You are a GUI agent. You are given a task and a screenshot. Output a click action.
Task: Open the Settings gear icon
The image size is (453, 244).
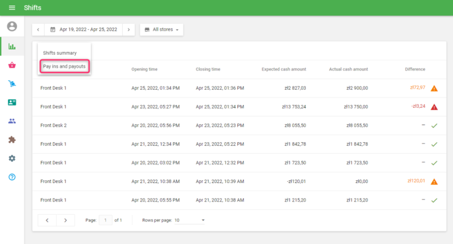[x=12, y=158]
